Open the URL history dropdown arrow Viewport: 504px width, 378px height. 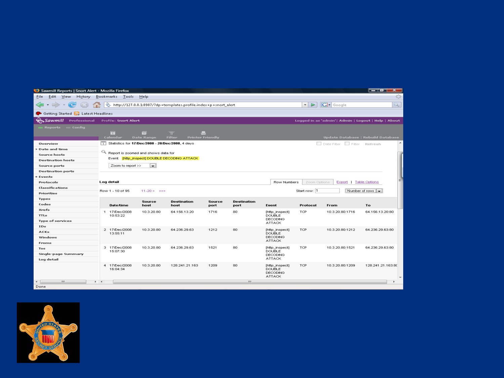(305, 105)
